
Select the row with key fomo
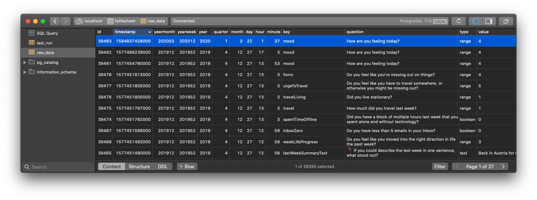(306, 75)
